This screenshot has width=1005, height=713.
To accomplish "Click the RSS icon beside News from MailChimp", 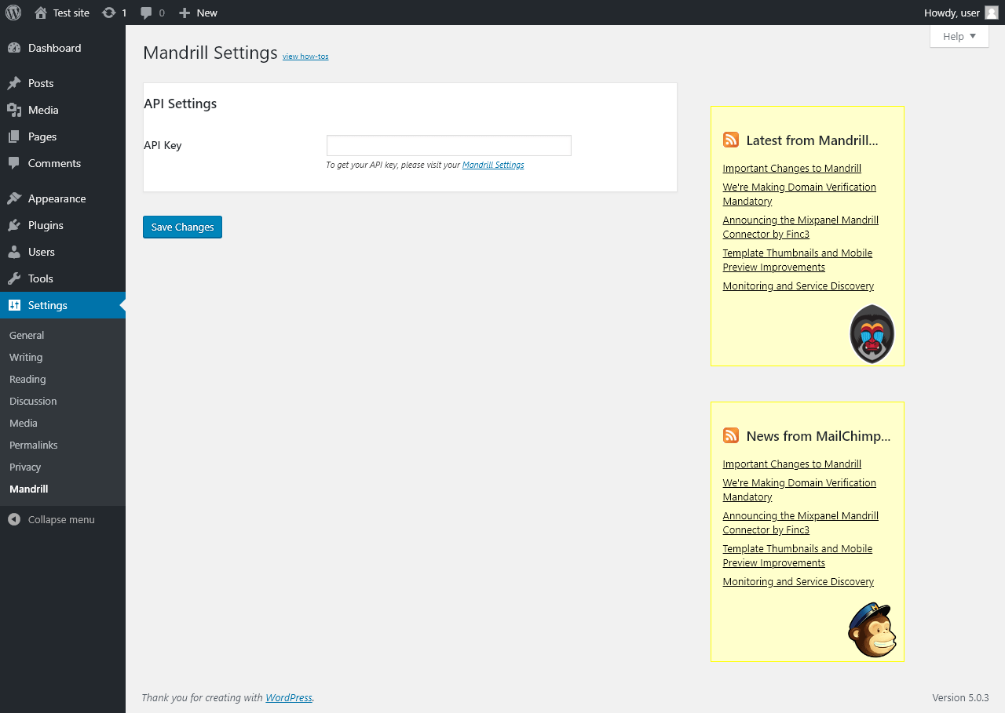I will tap(731, 435).
